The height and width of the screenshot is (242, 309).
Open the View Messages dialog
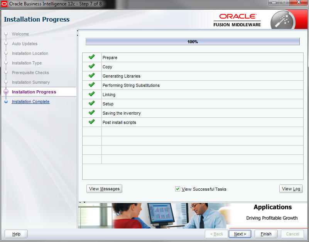(x=104, y=189)
